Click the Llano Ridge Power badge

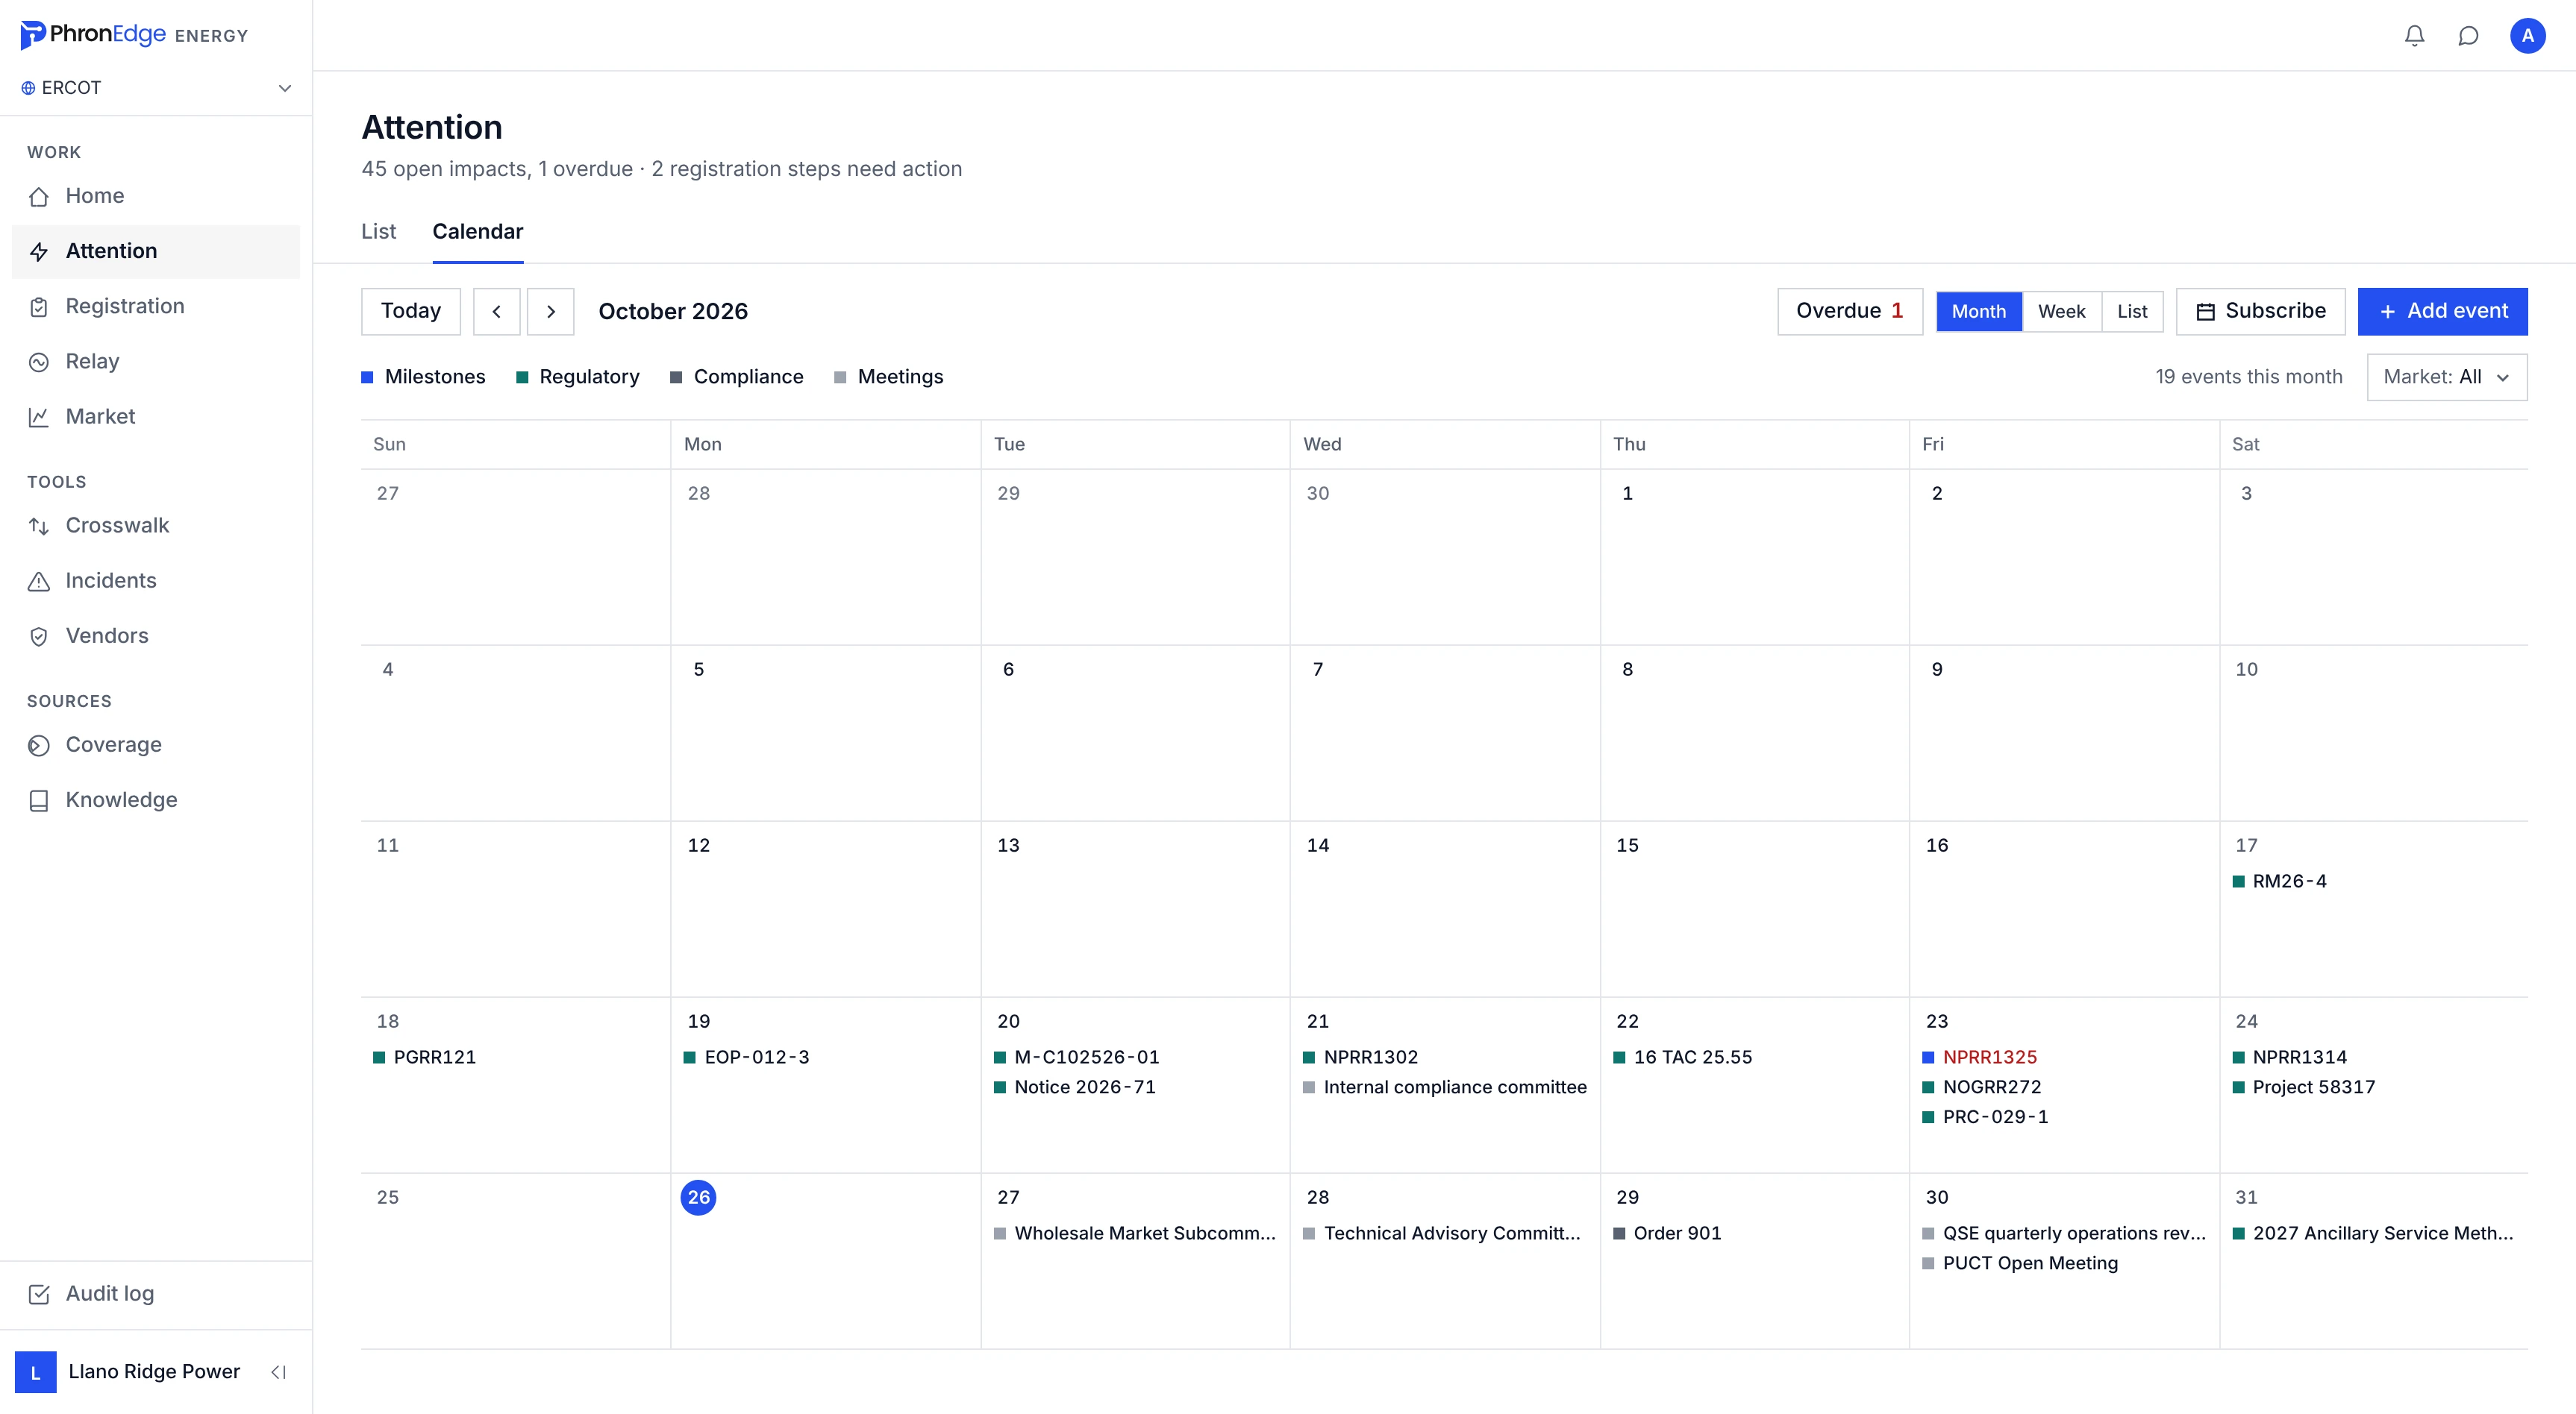pyautogui.click(x=36, y=1372)
